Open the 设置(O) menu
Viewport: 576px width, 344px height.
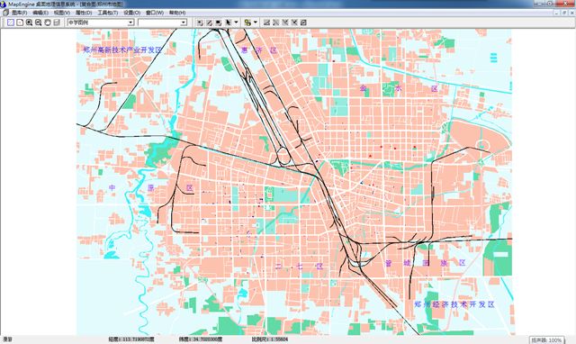tap(132, 13)
